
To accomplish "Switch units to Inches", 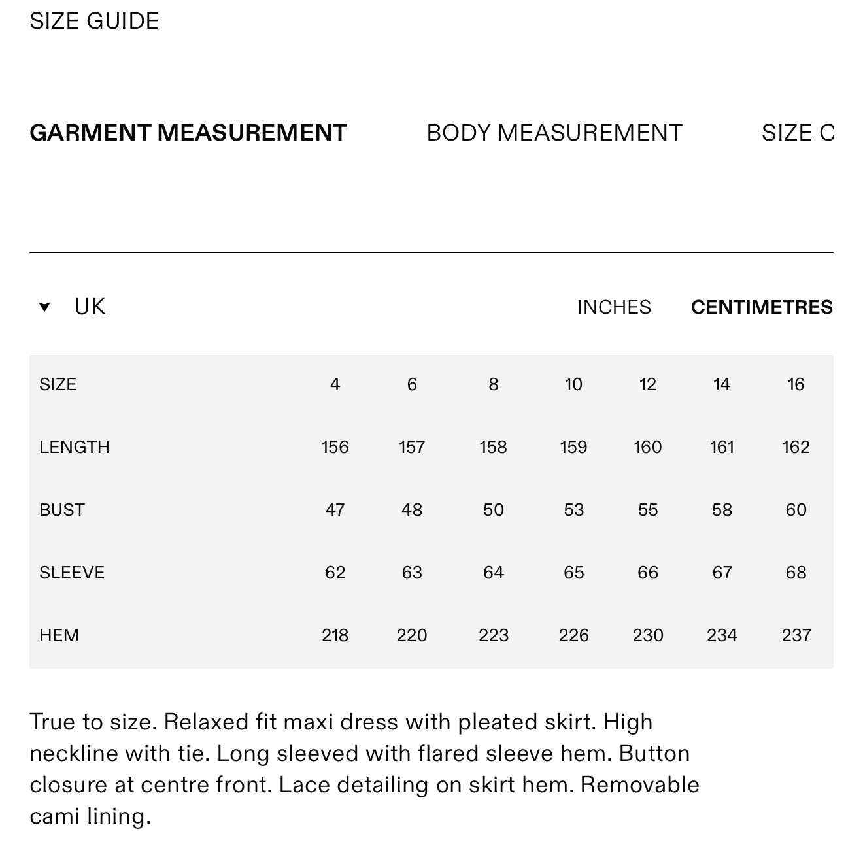I will 614,307.
